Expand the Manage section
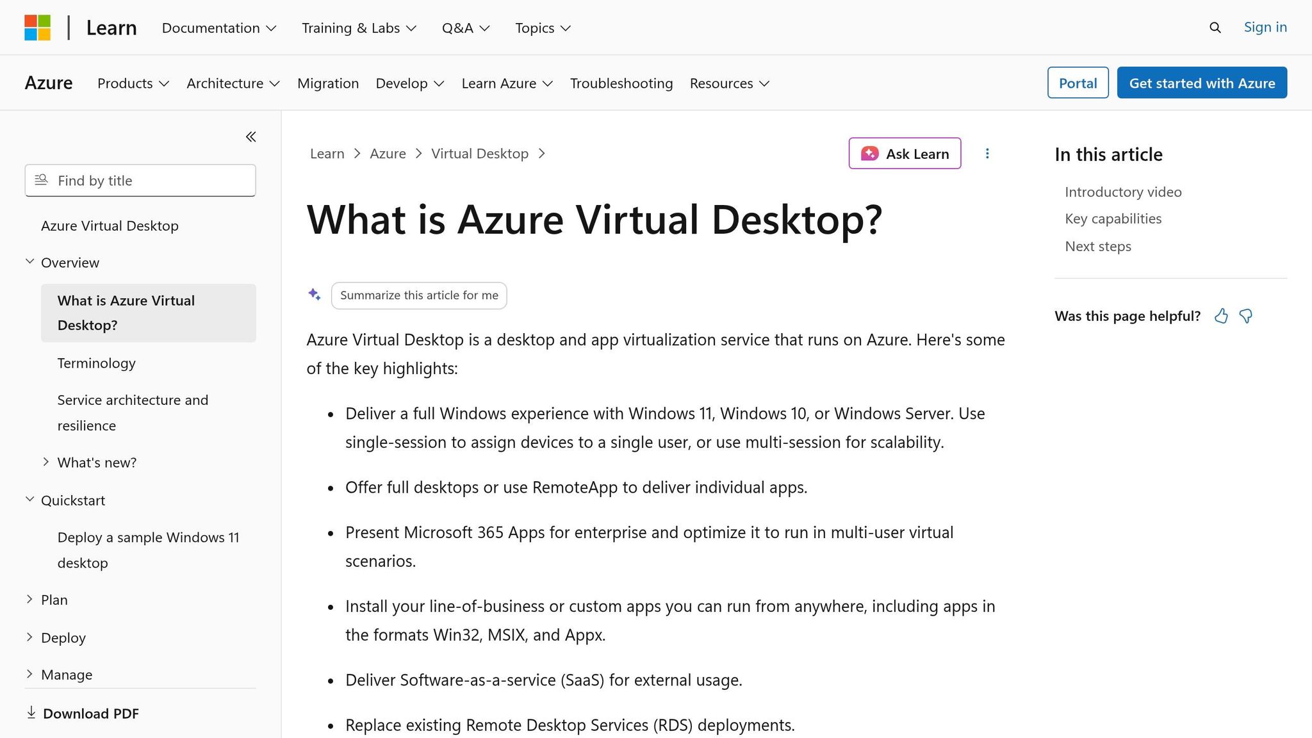Screen dimensions: 1312x738 click(29, 674)
